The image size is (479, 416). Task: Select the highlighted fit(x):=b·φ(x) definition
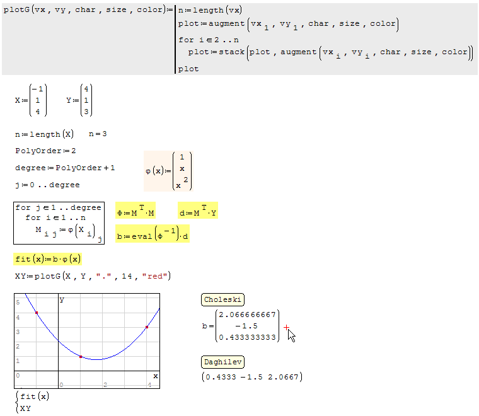click(x=48, y=259)
